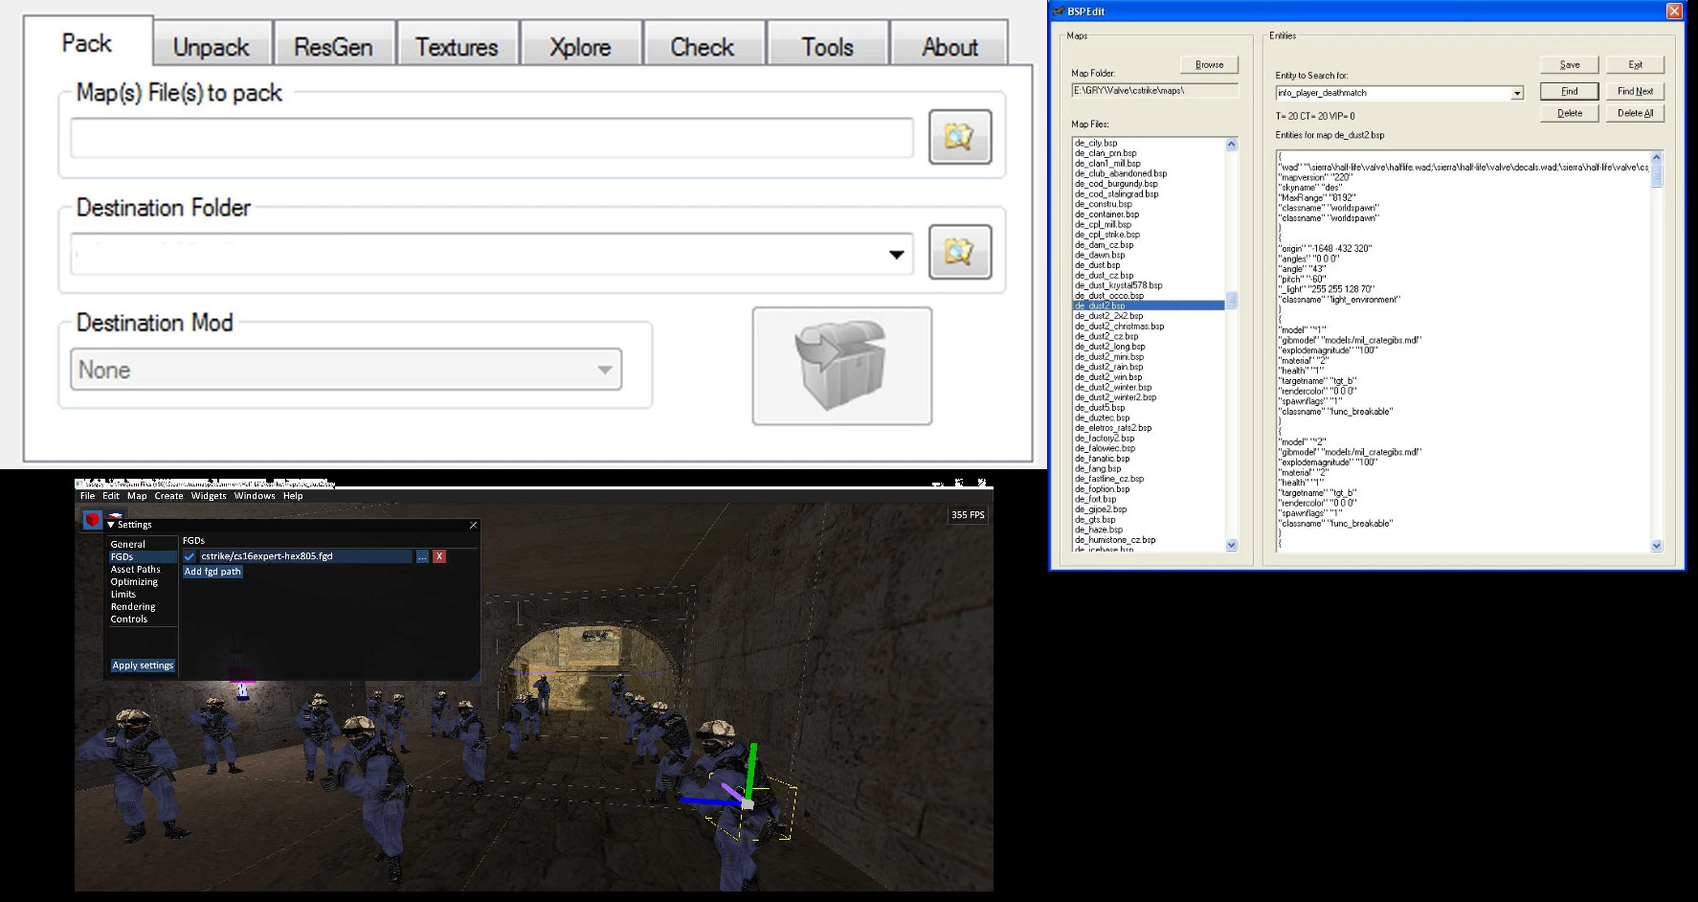Open the Entity to Search for dropdown
Image resolution: width=1698 pixels, height=902 pixels.
1518,93
